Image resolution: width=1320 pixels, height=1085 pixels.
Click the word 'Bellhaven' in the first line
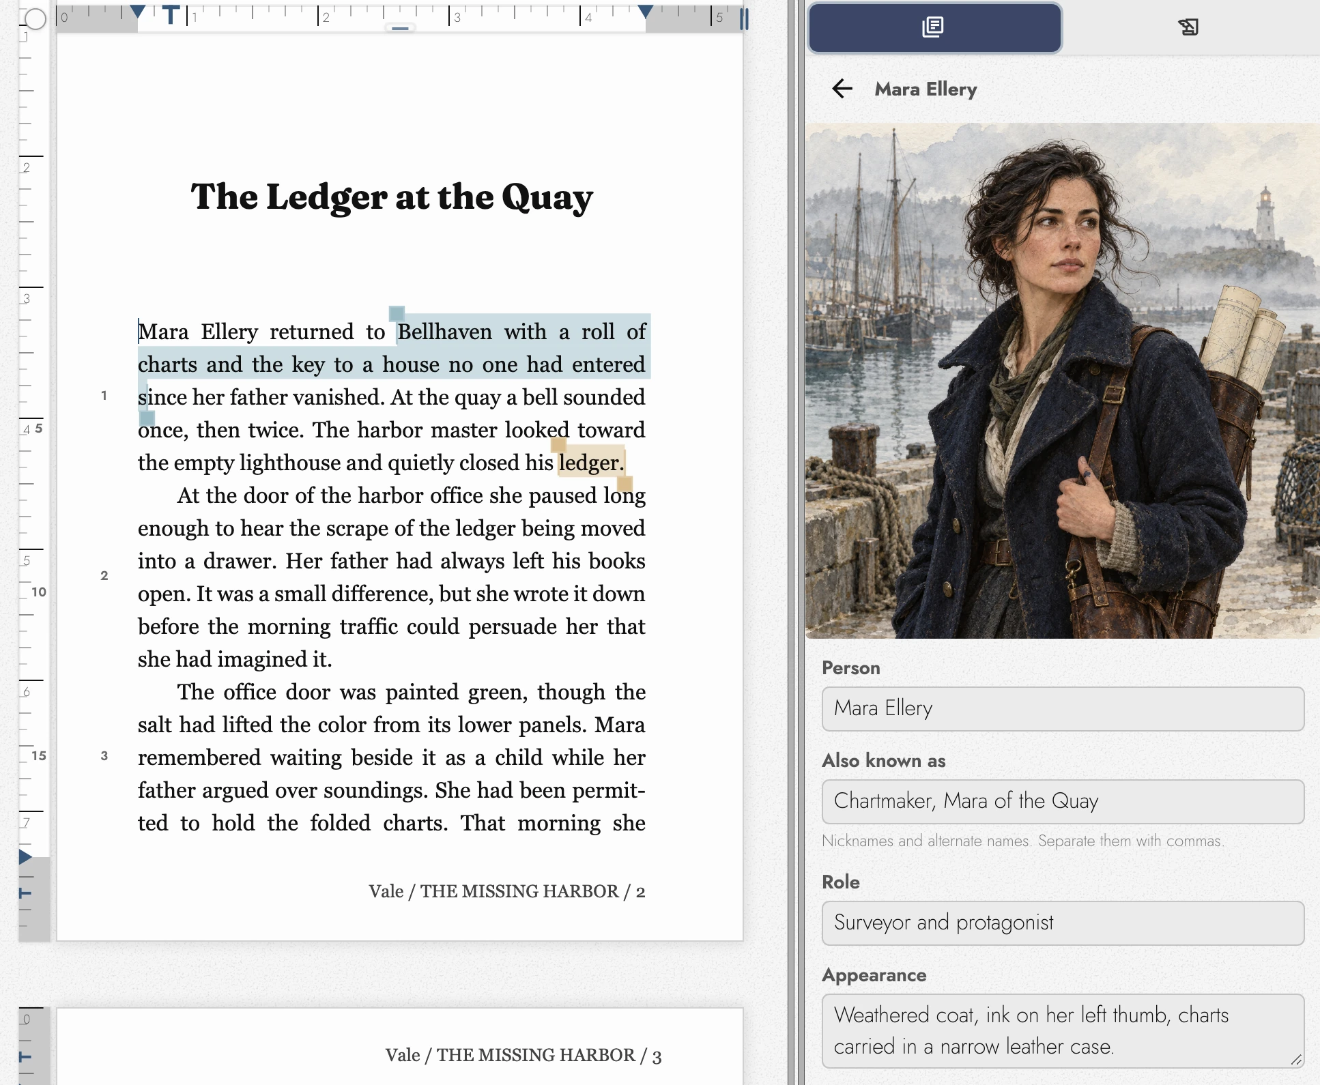tap(444, 332)
